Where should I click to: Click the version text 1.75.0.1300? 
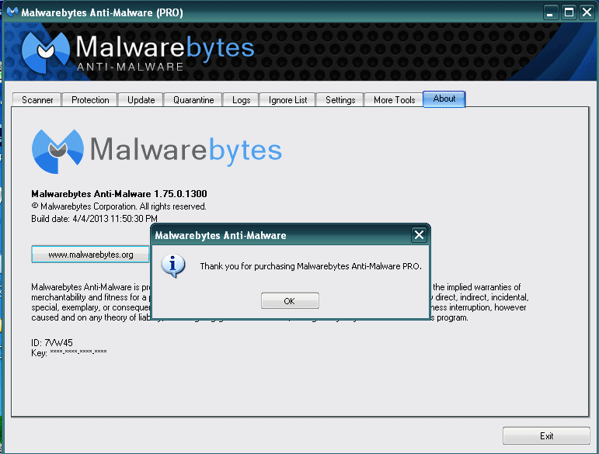pyautogui.click(x=180, y=194)
